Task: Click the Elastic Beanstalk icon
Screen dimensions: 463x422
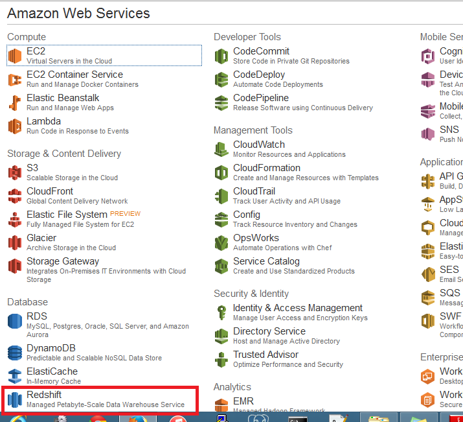Action: (15, 102)
